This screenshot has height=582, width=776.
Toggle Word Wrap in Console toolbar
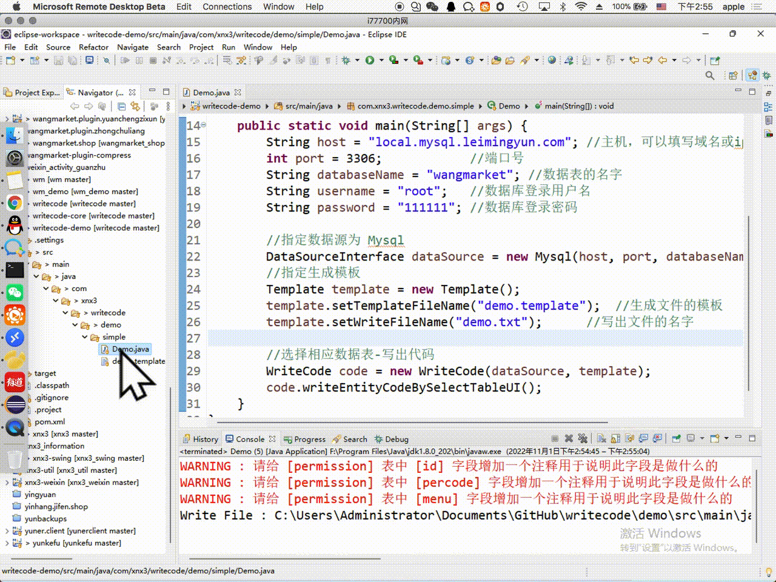(x=629, y=438)
